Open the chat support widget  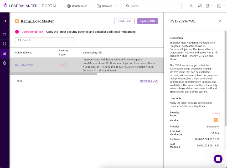(218, 159)
